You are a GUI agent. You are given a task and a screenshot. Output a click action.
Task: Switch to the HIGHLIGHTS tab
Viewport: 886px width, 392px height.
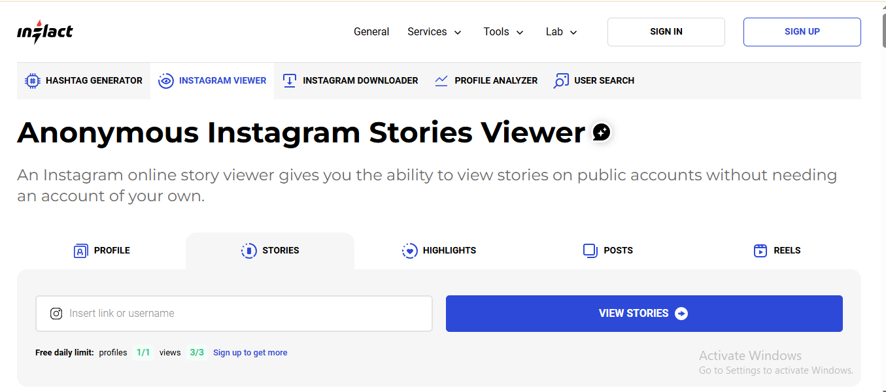439,251
